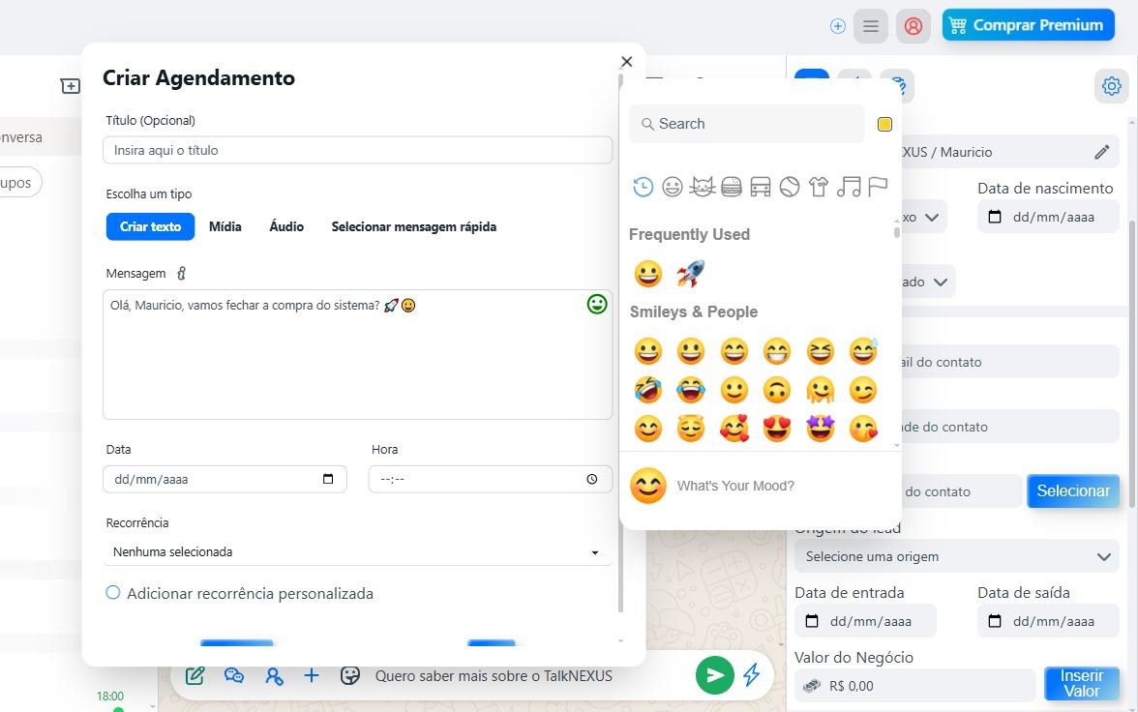
Task: Click the Inserir Valor button
Action: tap(1081, 684)
